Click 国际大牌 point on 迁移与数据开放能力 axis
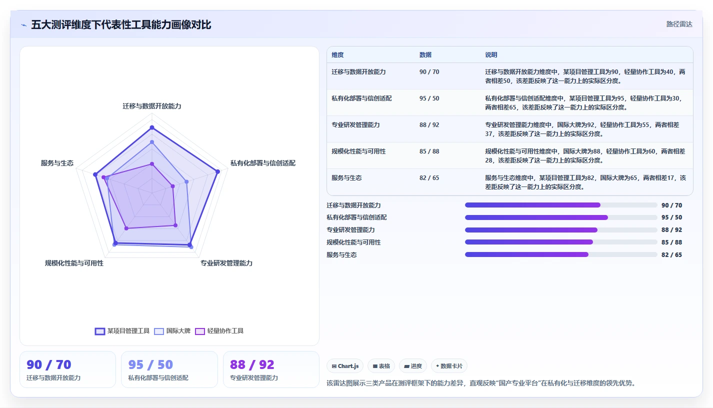The width and height of the screenshot is (713, 408). (x=152, y=142)
